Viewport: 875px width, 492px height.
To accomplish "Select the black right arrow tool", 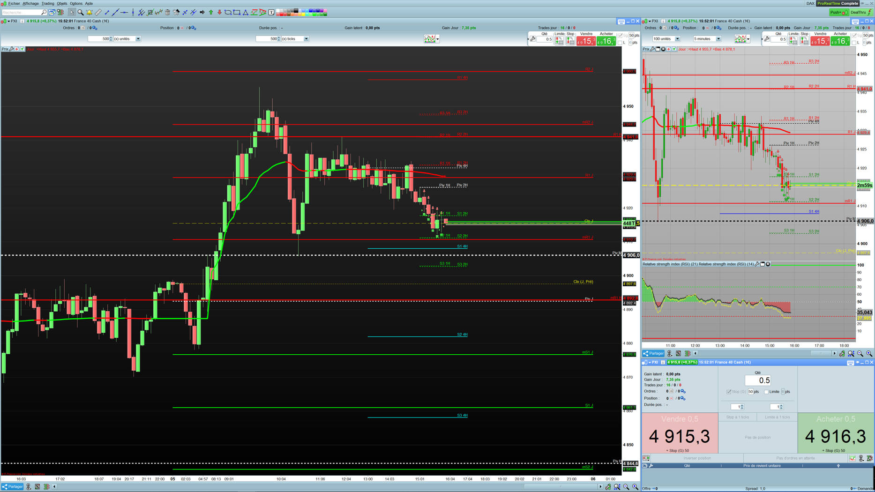I will pyautogui.click(x=202, y=12).
